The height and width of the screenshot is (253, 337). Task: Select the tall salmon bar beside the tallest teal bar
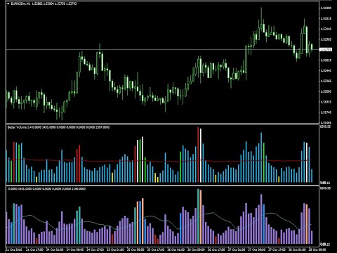tap(201, 217)
